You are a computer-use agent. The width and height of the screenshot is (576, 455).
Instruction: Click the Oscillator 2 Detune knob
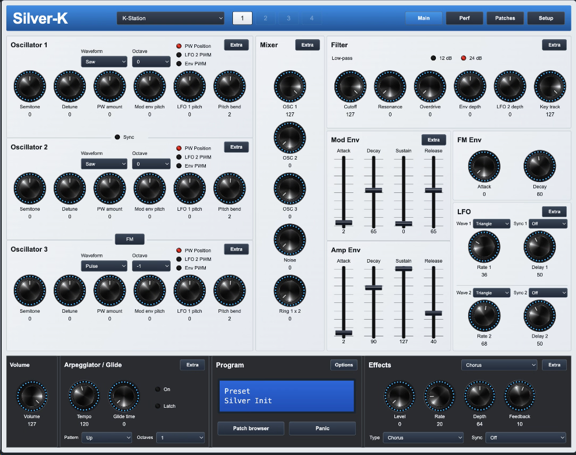click(x=70, y=188)
